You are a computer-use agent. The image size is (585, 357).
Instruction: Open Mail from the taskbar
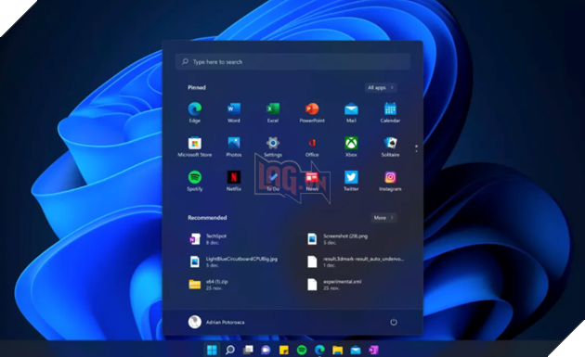(355, 350)
